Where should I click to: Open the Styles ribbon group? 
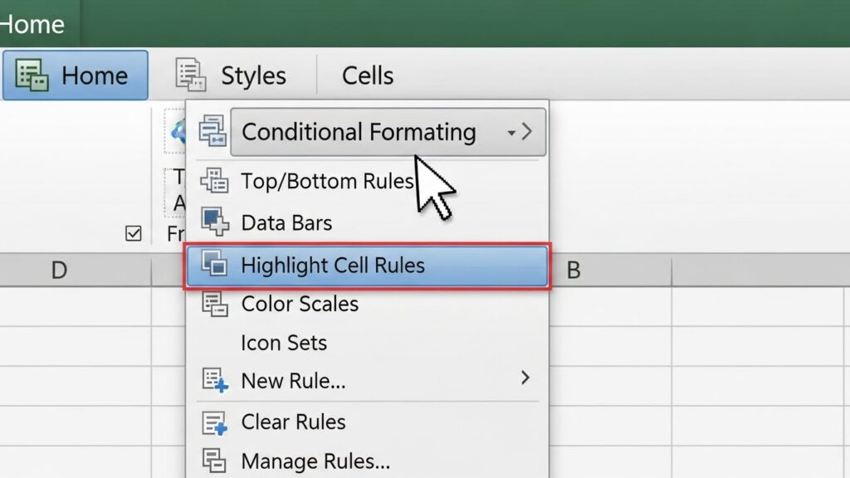pyautogui.click(x=252, y=76)
